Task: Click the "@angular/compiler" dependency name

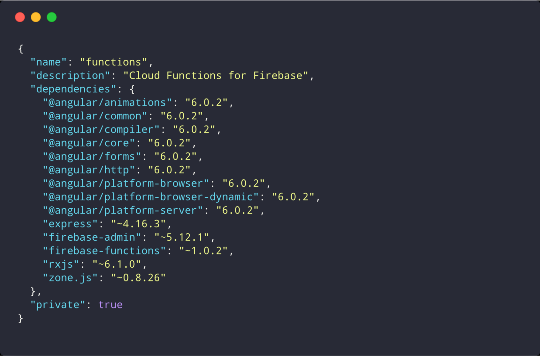Action: click(x=101, y=130)
